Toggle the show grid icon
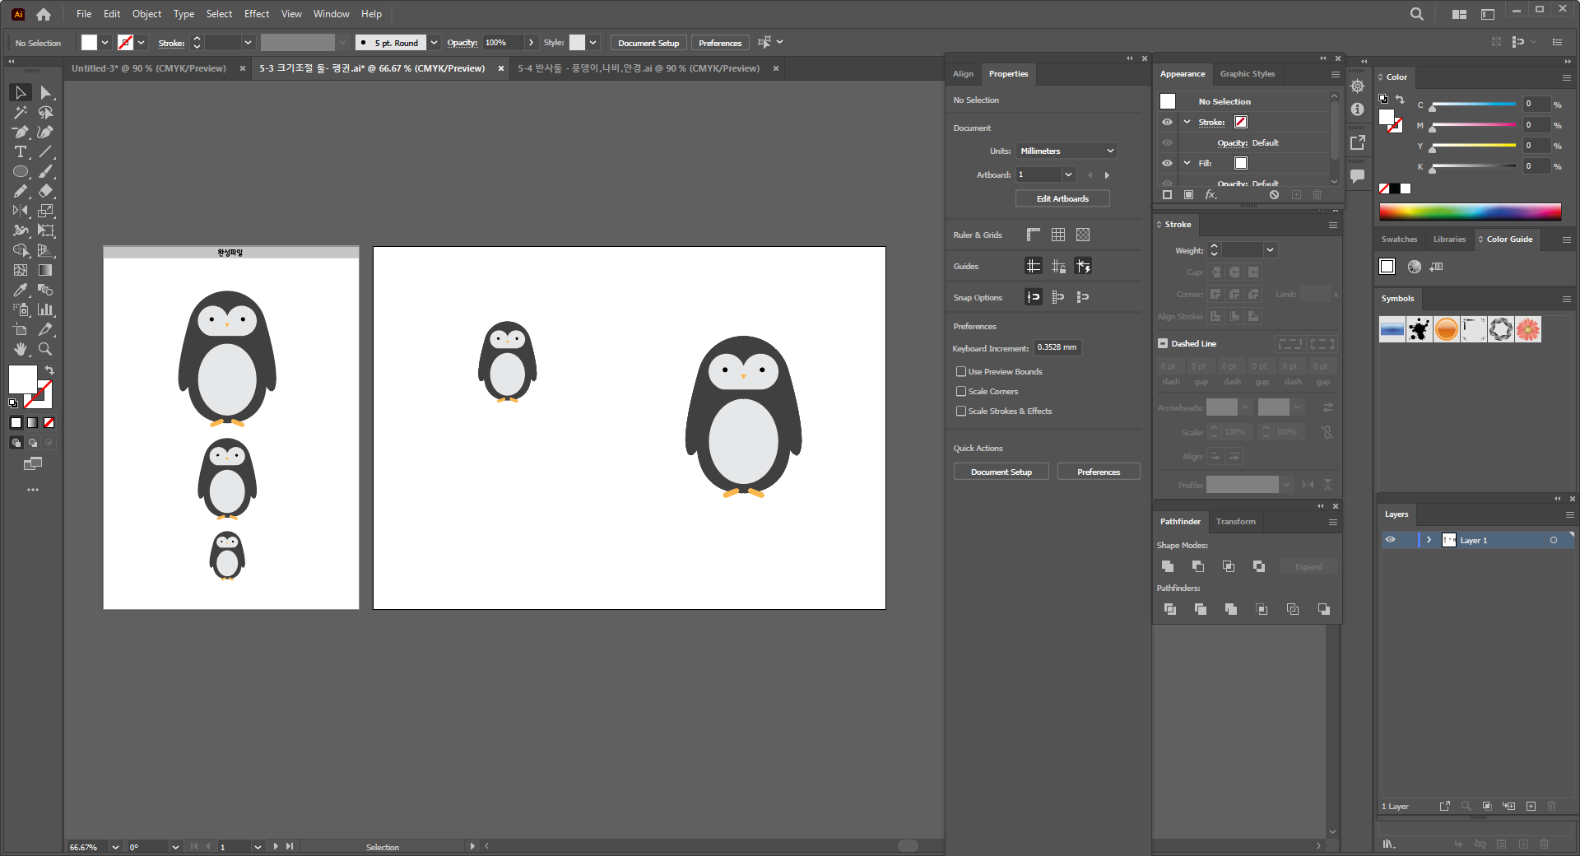This screenshot has width=1580, height=856. 1058,235
